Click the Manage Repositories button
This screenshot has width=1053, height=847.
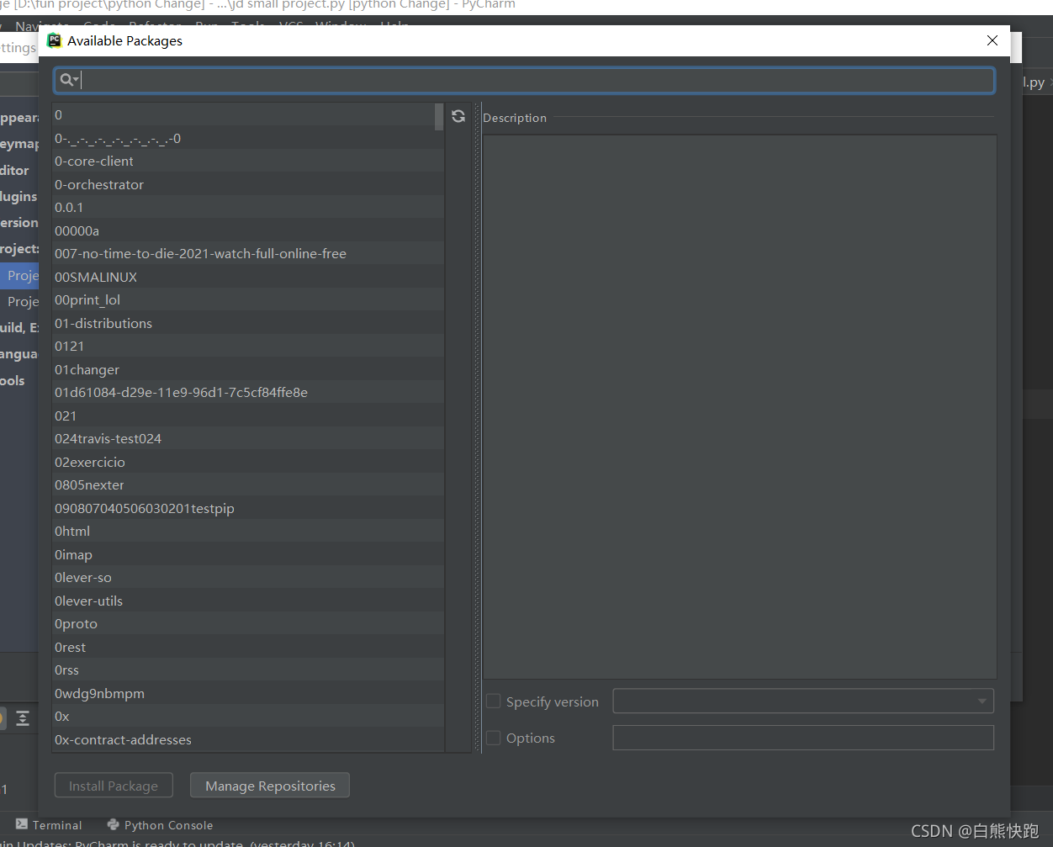tap(270, 786)
